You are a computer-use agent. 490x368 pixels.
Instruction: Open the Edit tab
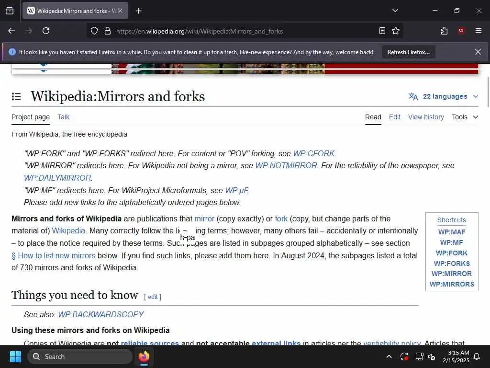395,117
